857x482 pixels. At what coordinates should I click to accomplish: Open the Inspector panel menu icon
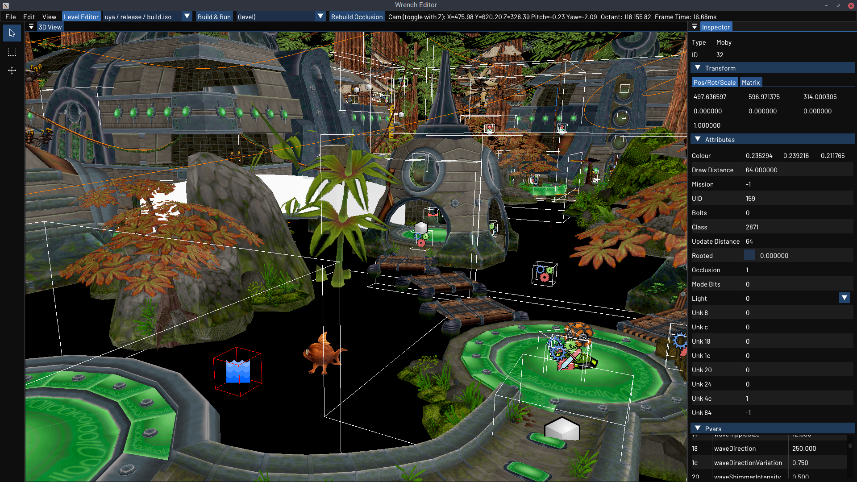click(695, 27)
